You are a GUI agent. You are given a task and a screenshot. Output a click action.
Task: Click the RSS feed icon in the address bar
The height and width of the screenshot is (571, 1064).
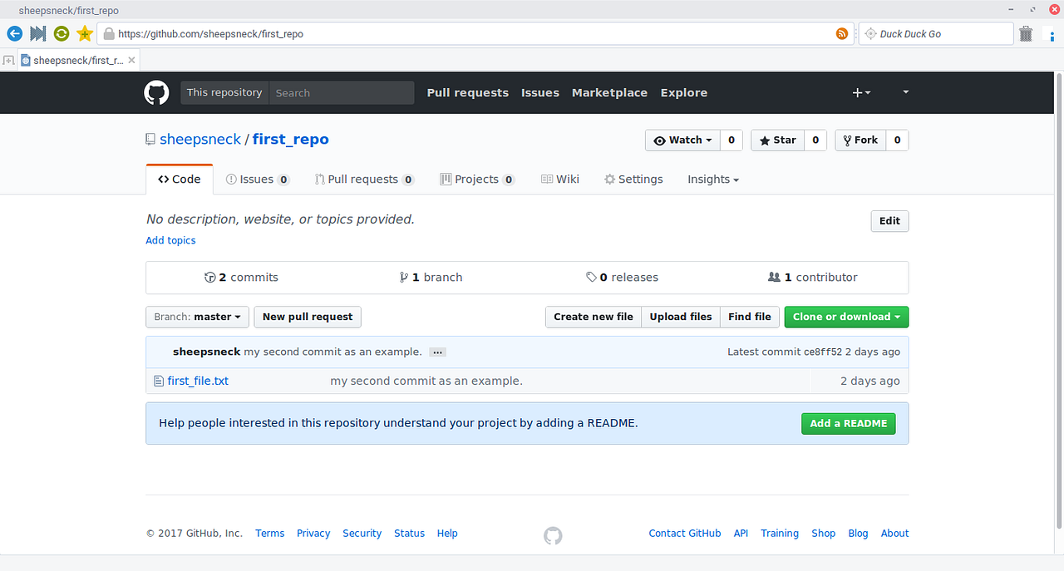click(x=841, y=33)
